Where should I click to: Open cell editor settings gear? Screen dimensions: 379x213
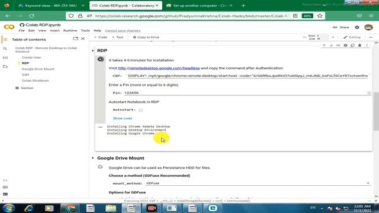point(345,46)
